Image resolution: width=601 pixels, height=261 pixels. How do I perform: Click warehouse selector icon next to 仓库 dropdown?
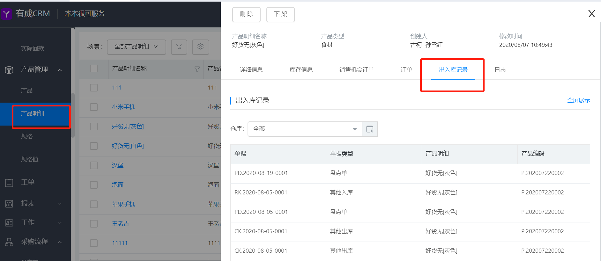click(370, 129)
